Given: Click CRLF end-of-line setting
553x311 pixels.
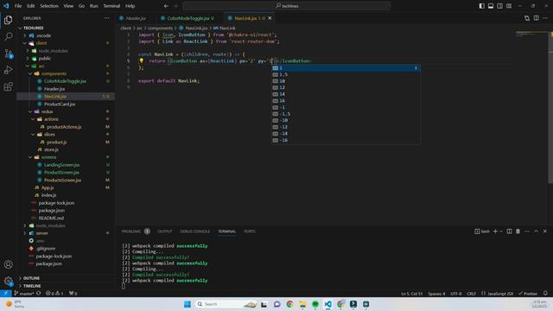Looking at the screenshot, I should coord(472,294).
